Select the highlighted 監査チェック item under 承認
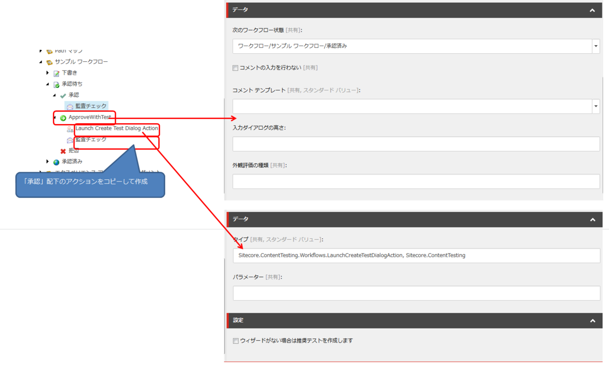 point(91,106)
